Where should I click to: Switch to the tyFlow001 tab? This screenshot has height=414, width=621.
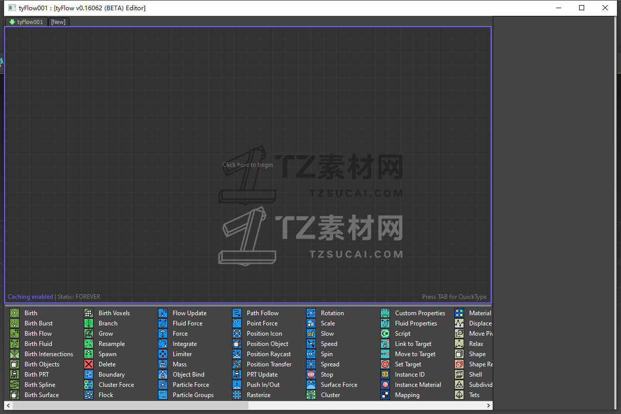(x=26, y=22)
